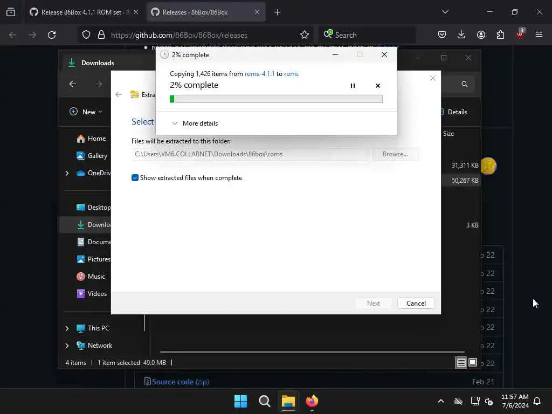This screenshot has height=414, width=552.
Task: Open Music in Explorer sidebar
Action: click(91, 277)
